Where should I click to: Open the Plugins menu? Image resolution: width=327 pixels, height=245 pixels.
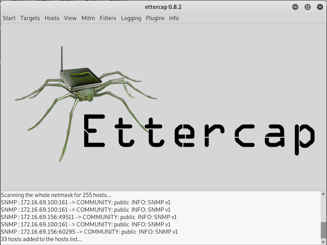tap(155, 18)
